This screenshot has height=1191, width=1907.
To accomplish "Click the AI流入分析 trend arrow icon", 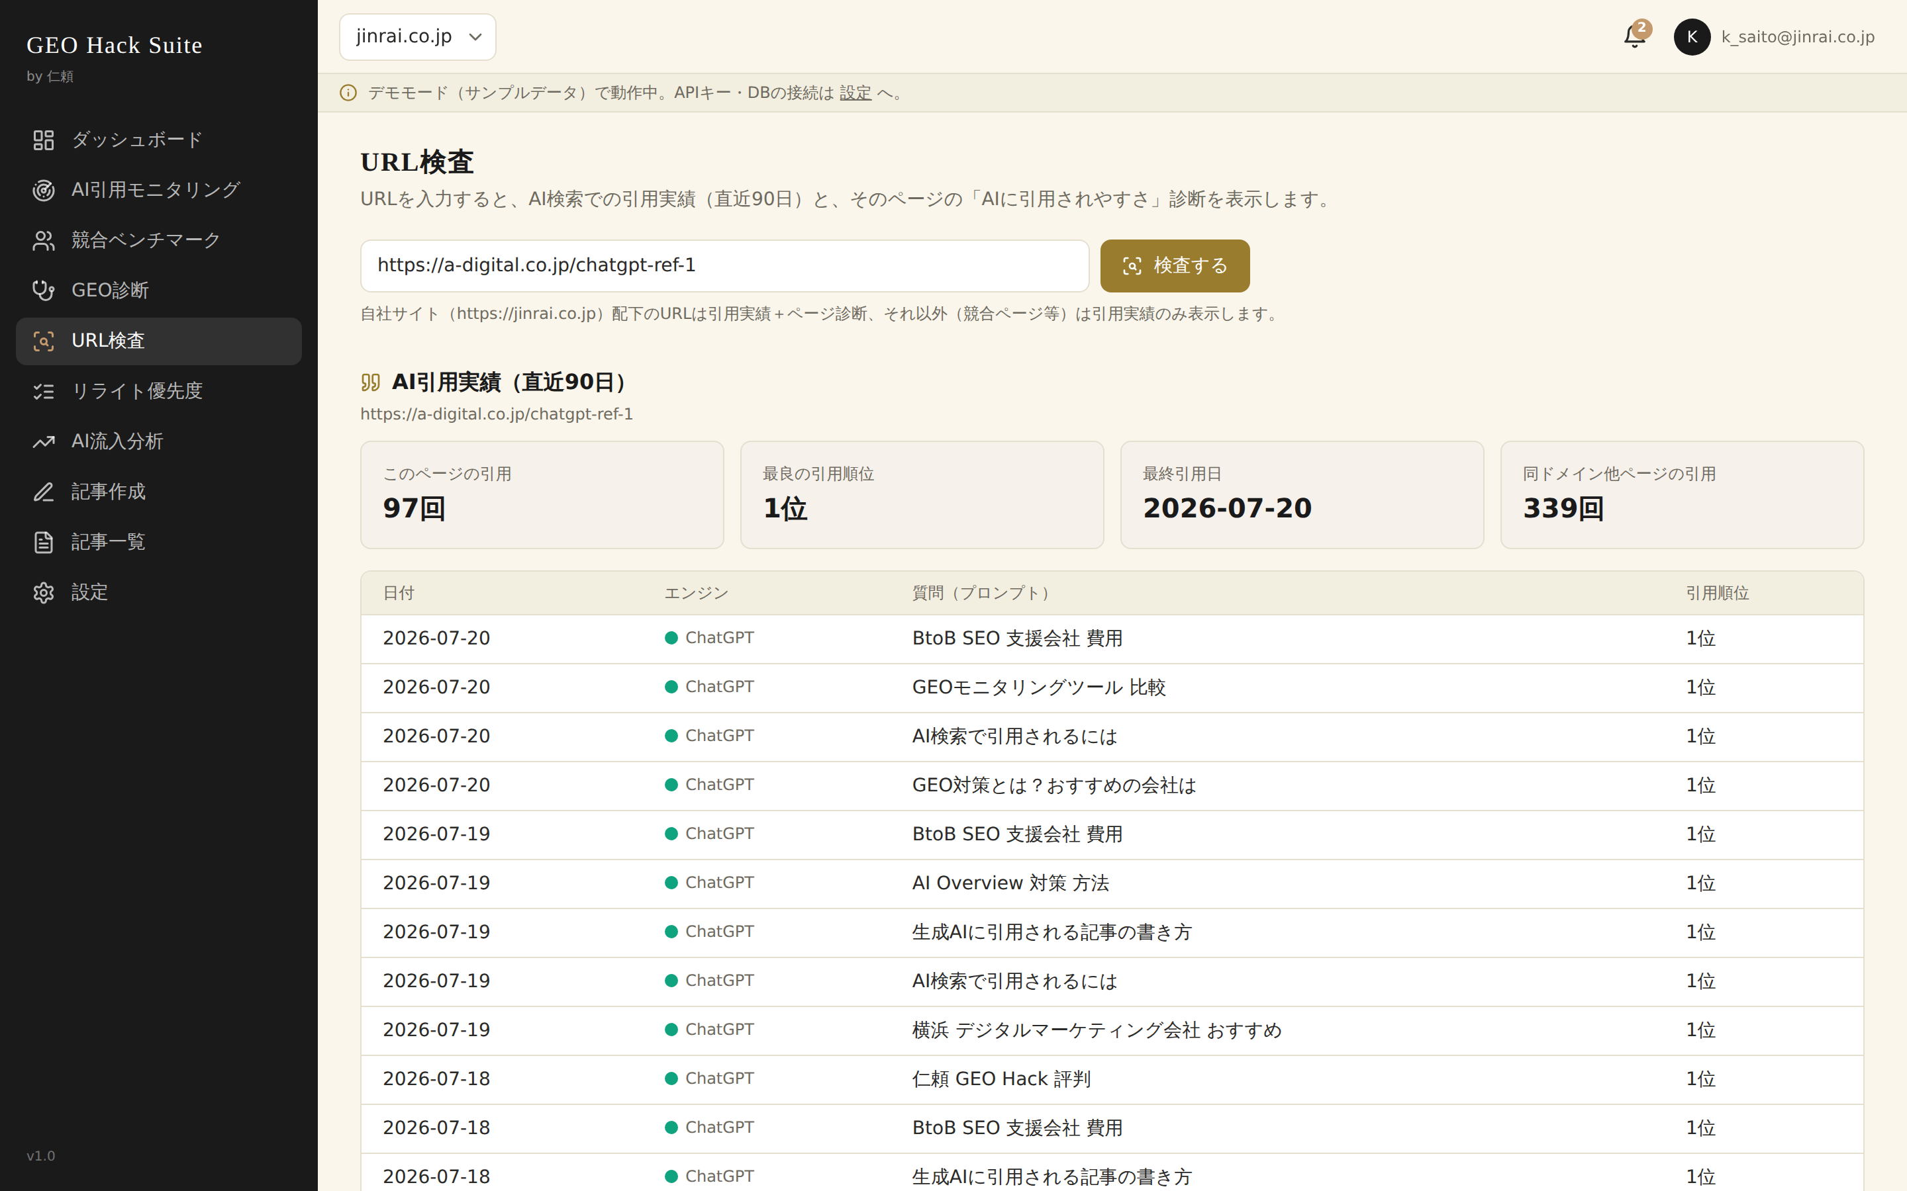I will [43, 442].
